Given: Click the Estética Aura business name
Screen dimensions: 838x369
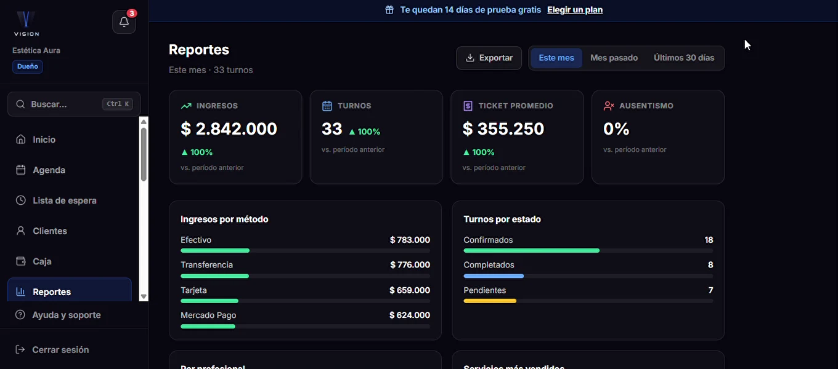Looking at the screenshot, I should pos(36,50).
